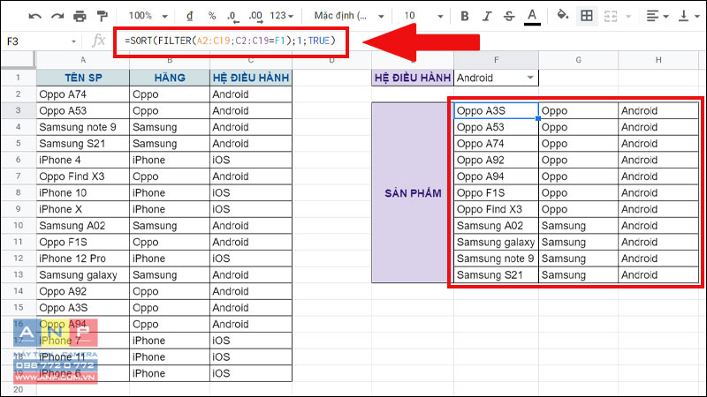The height and width of the screenshot is (397, 707).
Task: Select the Android cell in the Oppo A3S result row
Action: point(658,110)
